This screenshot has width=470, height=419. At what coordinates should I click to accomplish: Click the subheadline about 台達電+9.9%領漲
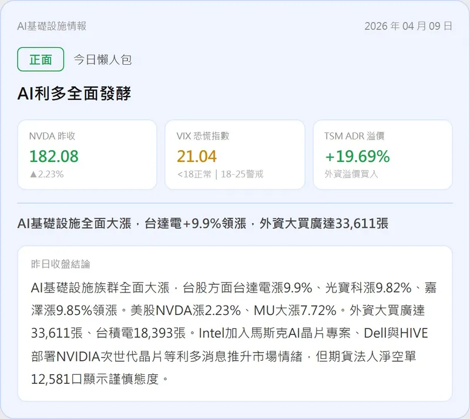(203, 224)
